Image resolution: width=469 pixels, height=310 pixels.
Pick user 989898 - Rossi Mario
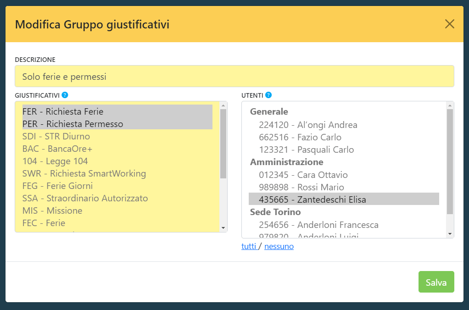301,187
